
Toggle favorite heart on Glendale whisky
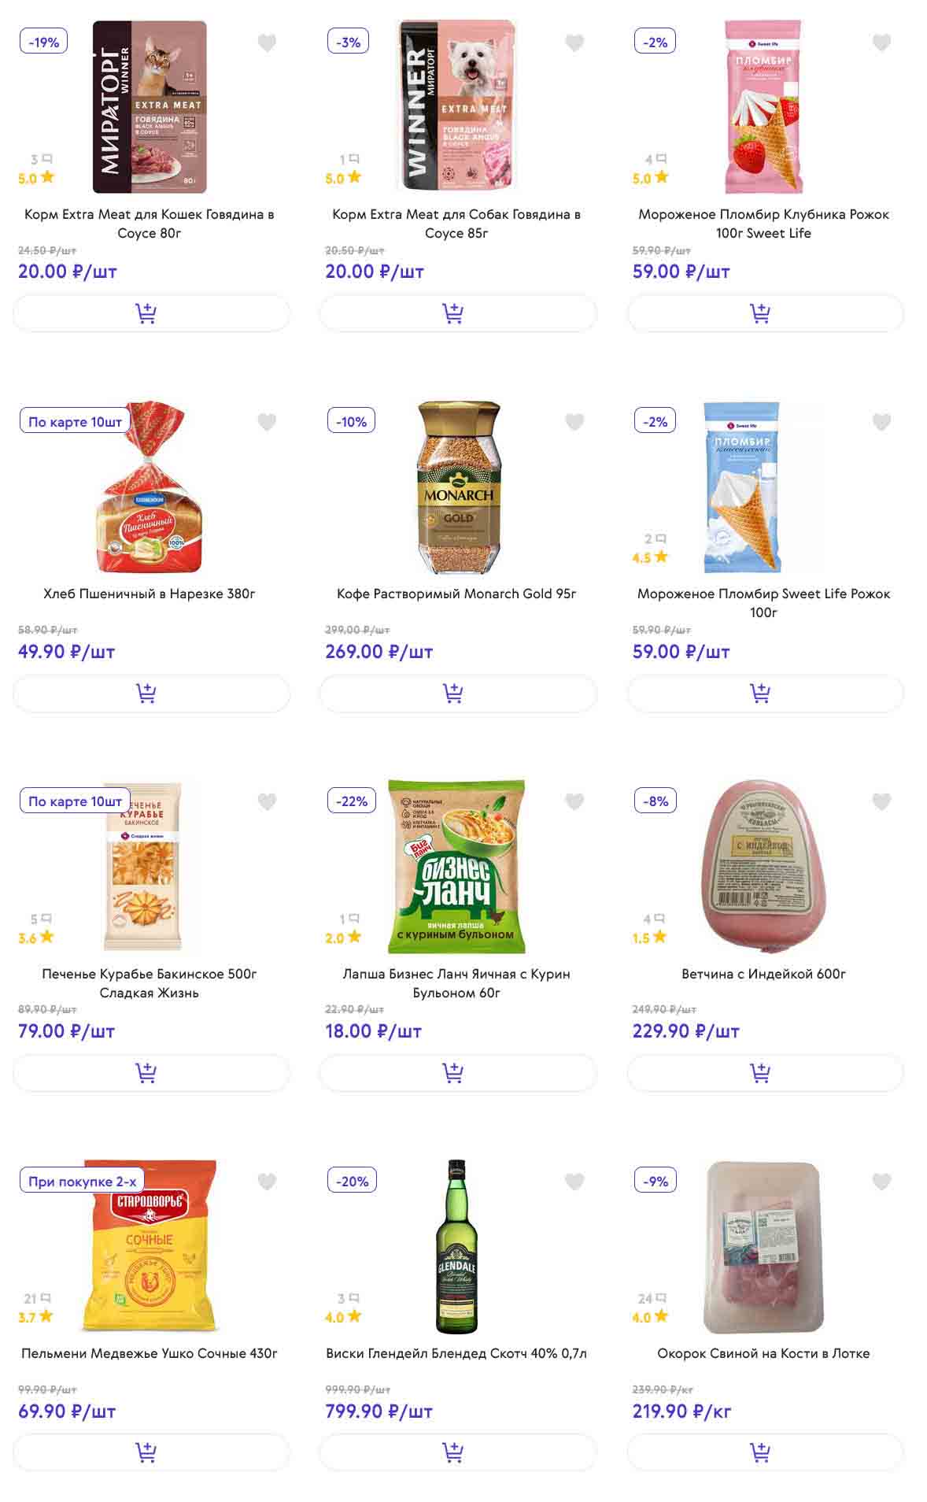pyautogui.click(x=574, y=1181)
